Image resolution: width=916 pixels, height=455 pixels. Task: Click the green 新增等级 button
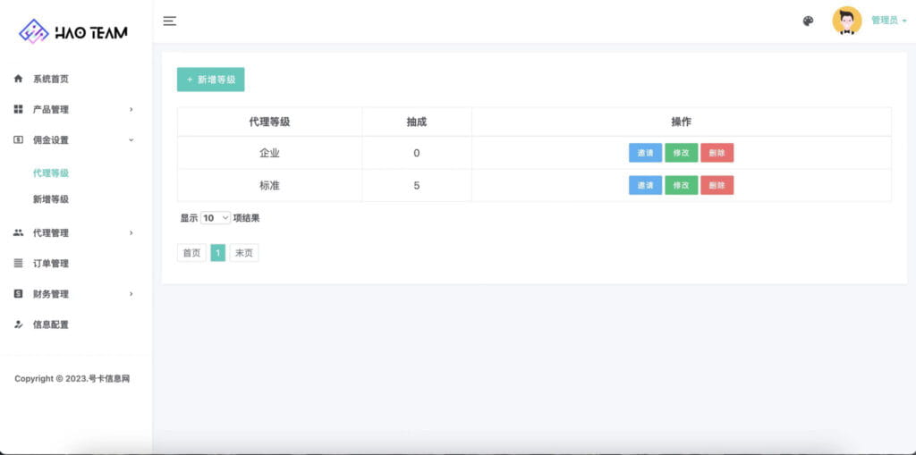pos(210,80)
